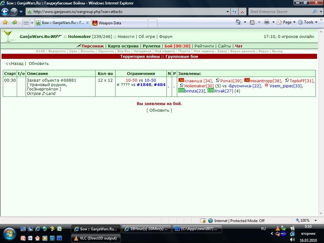Open the Бой [00:30] link
The height and width of the screenshot is (243, 324).
(177, 46)
